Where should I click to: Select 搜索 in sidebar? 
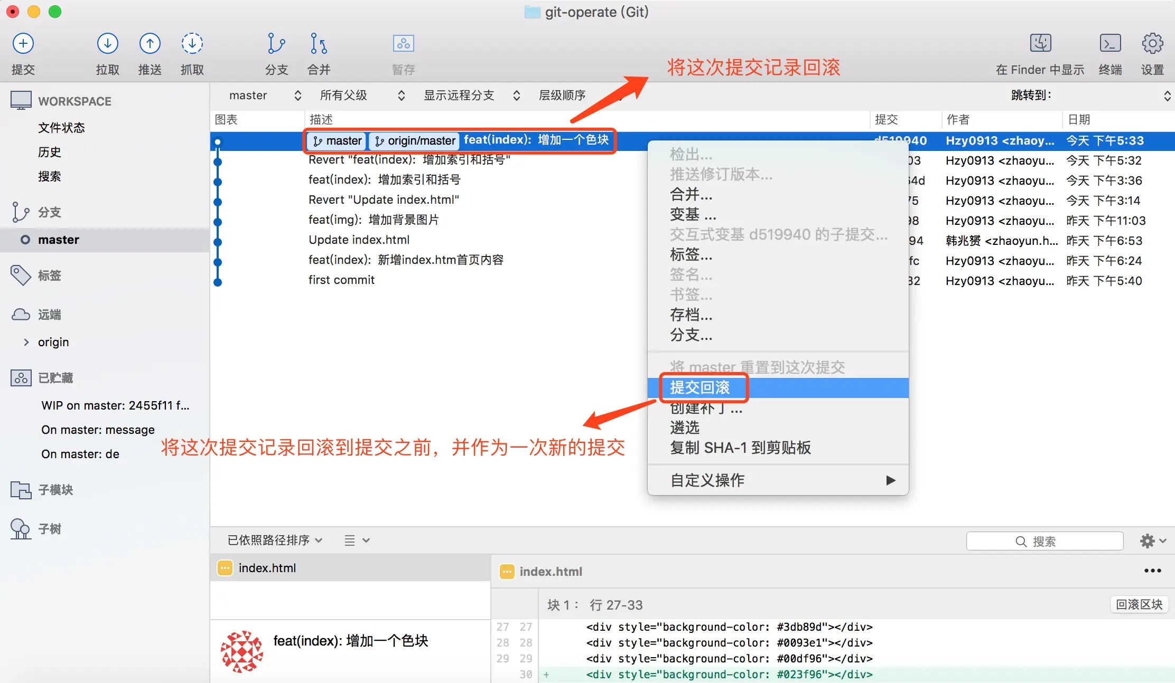(x=50, y=176)
